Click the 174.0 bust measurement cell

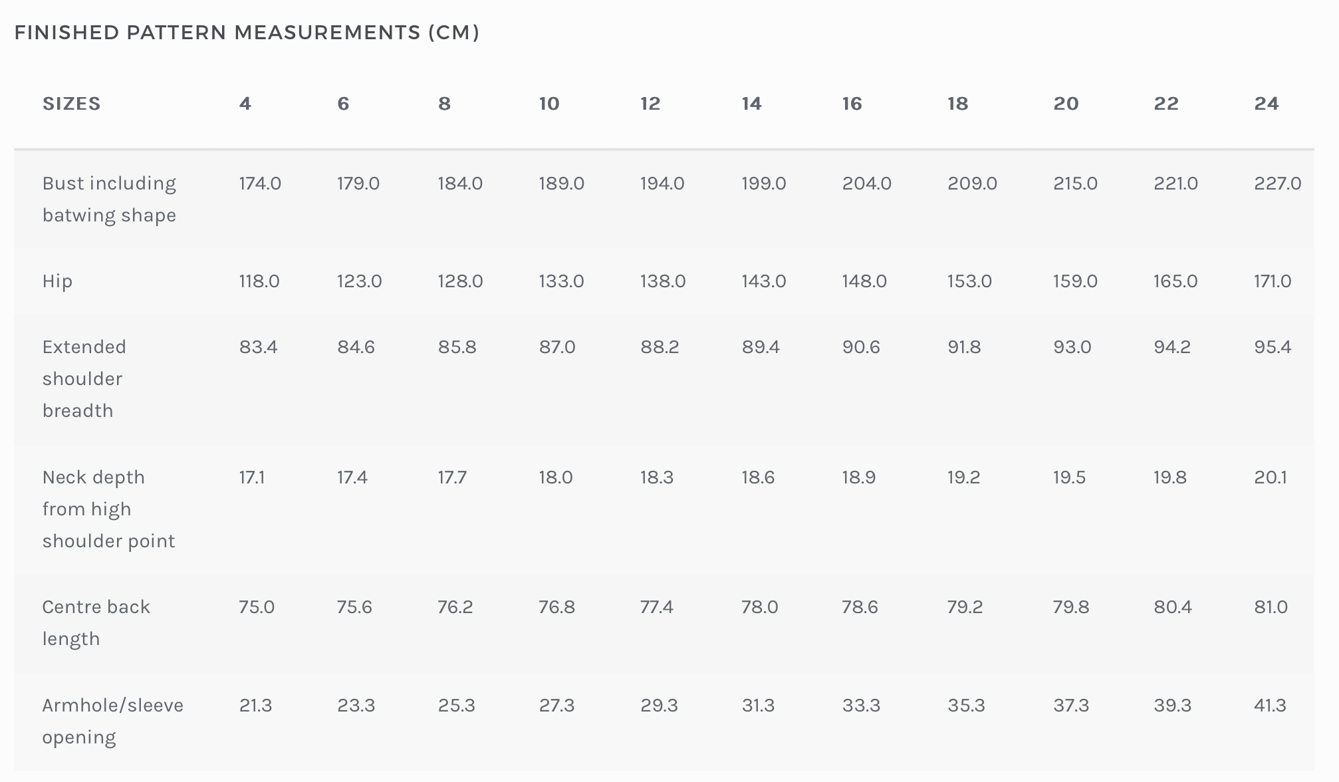point(260,184)
